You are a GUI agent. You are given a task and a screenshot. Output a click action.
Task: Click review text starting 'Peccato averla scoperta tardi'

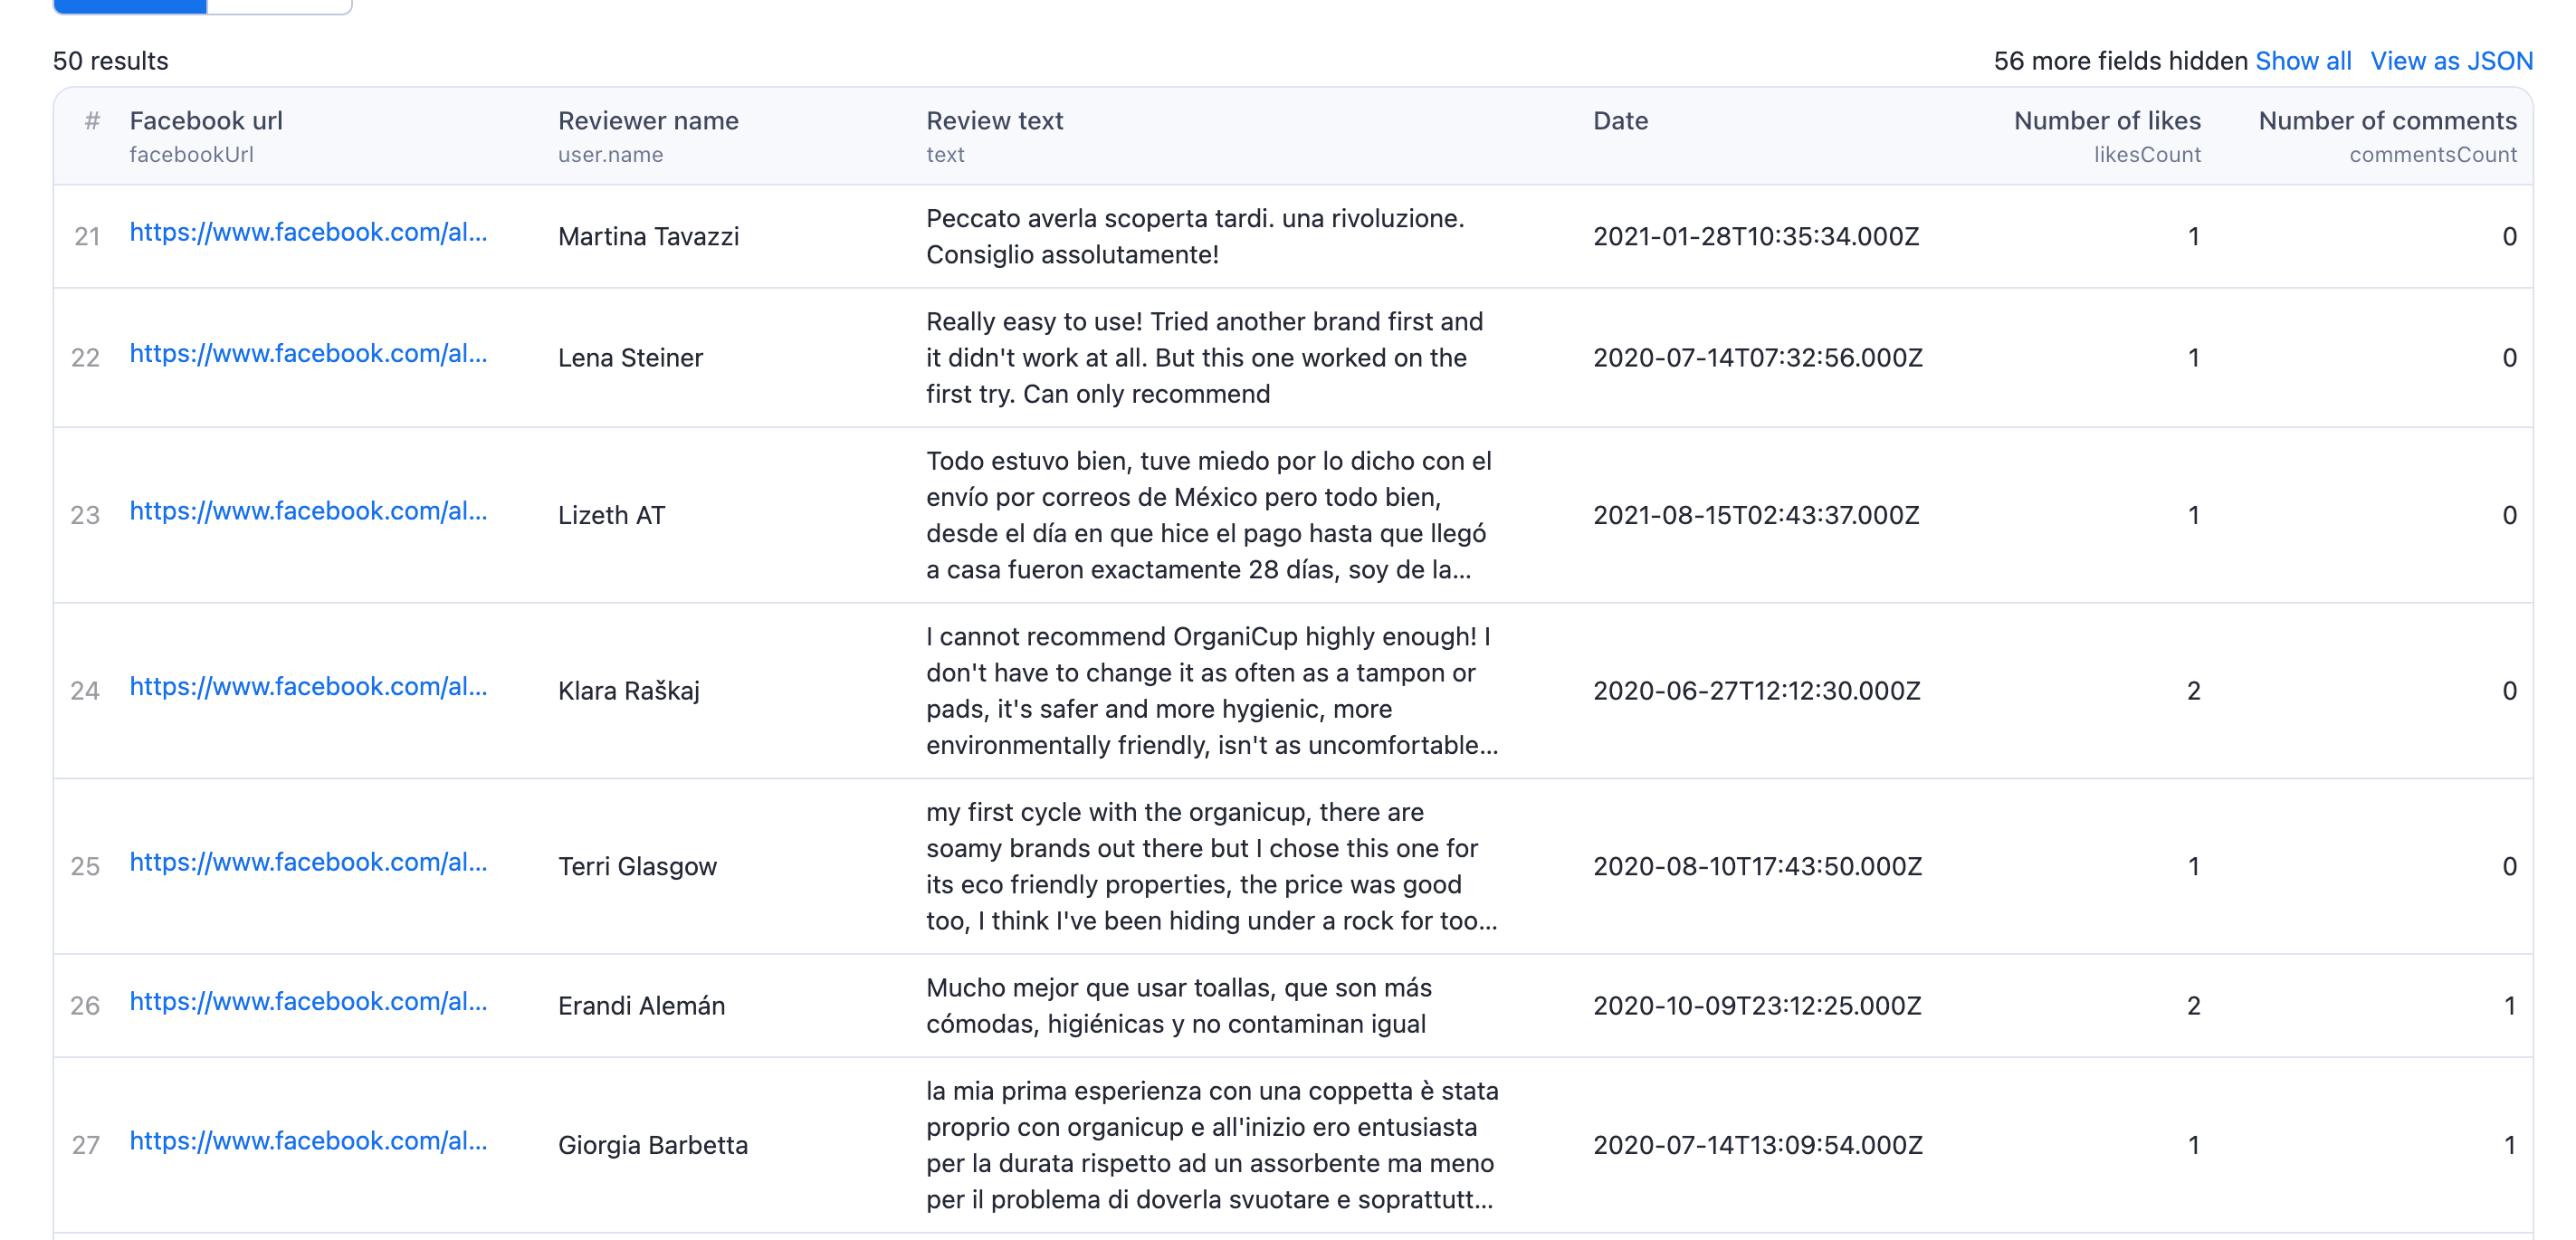[1195, 237]
